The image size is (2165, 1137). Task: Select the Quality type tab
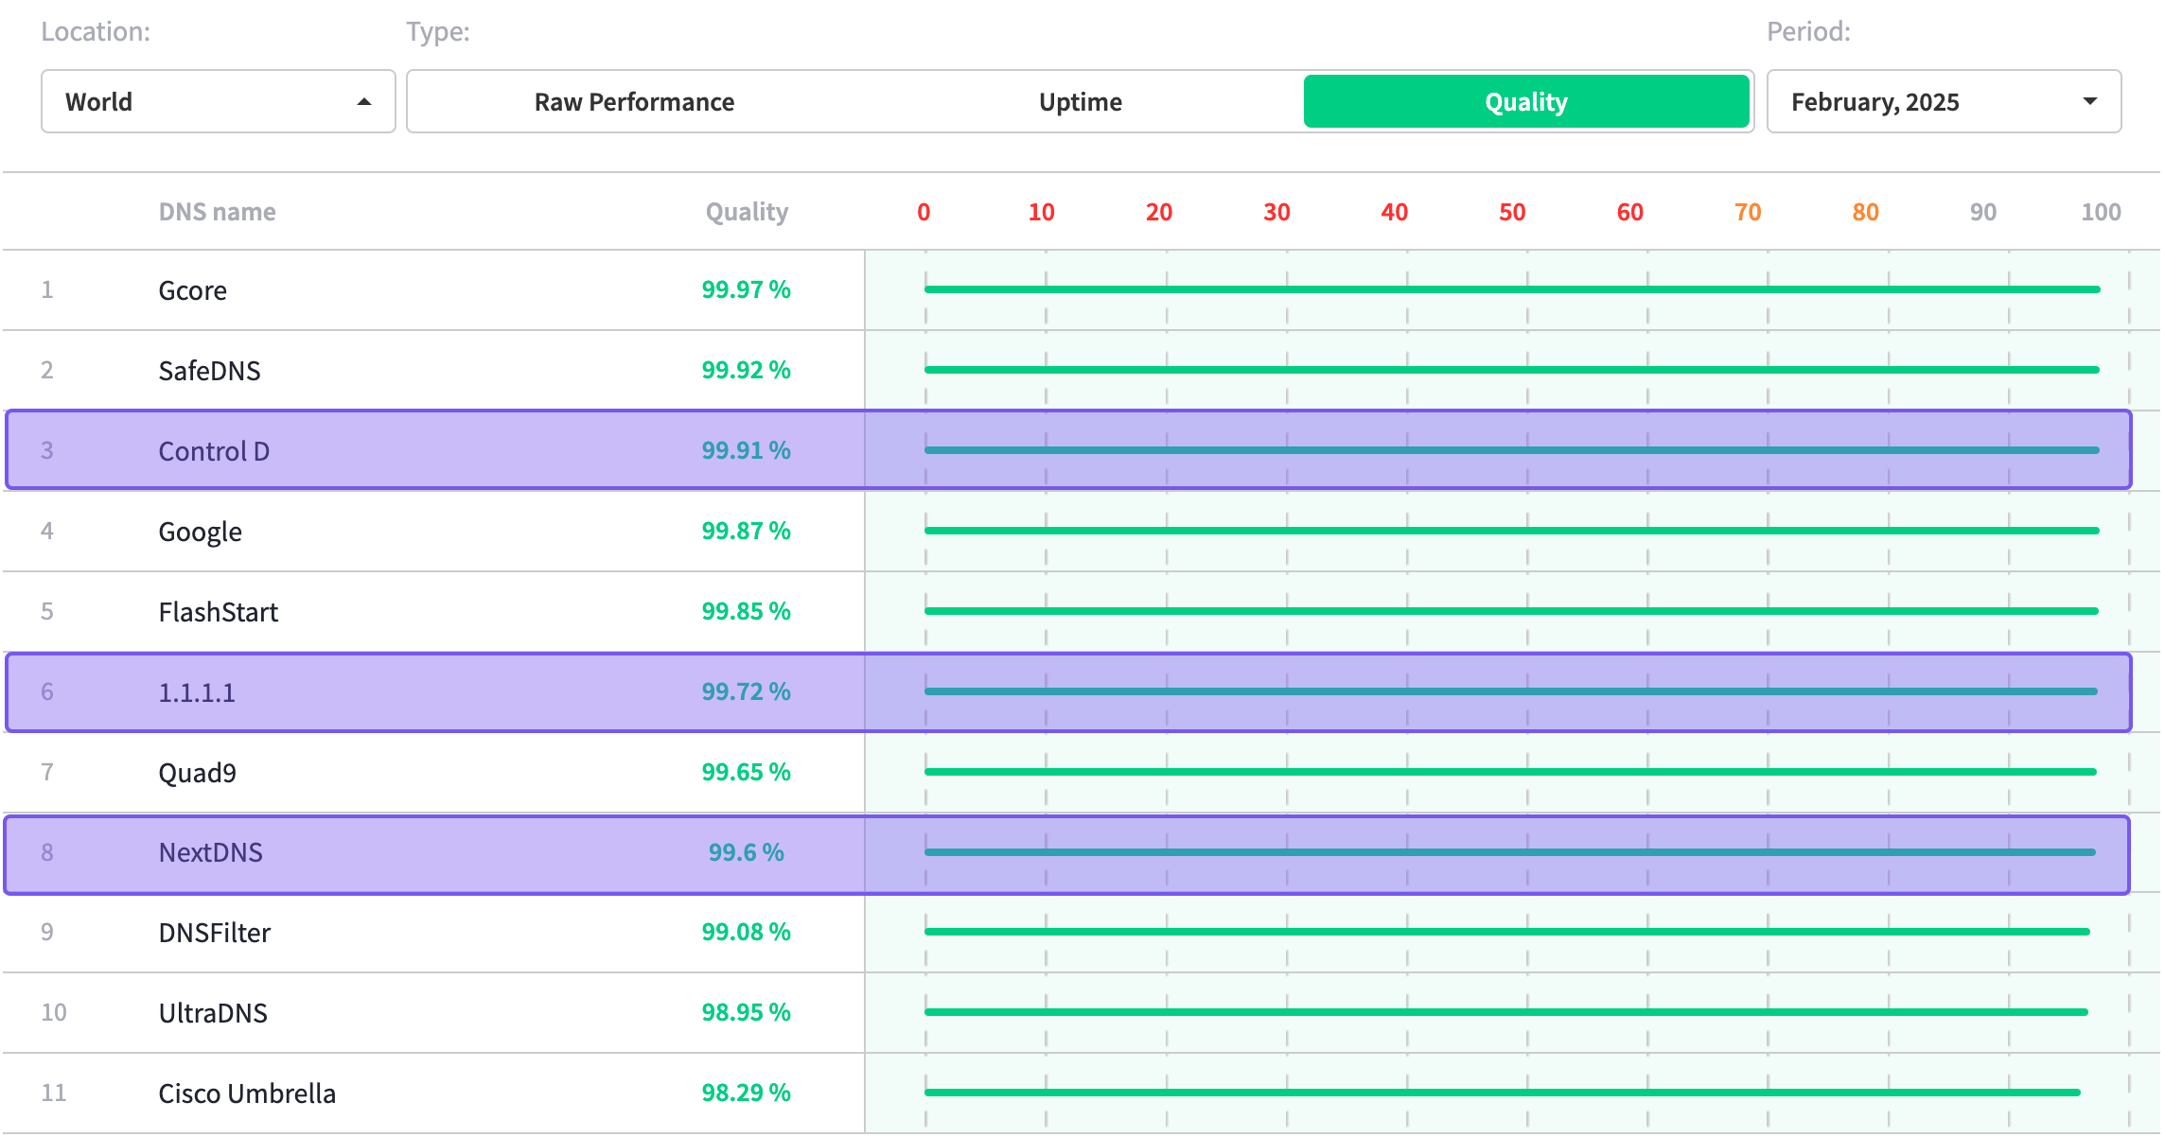[x=1526, y=101]
